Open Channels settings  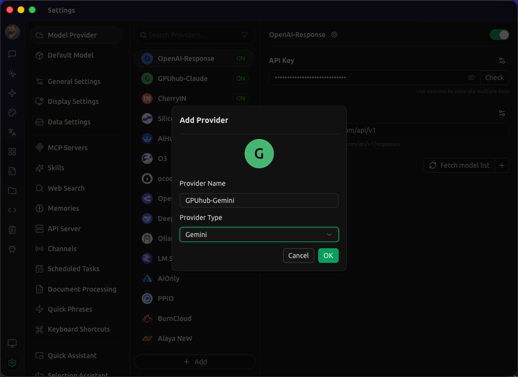(76, 249)
